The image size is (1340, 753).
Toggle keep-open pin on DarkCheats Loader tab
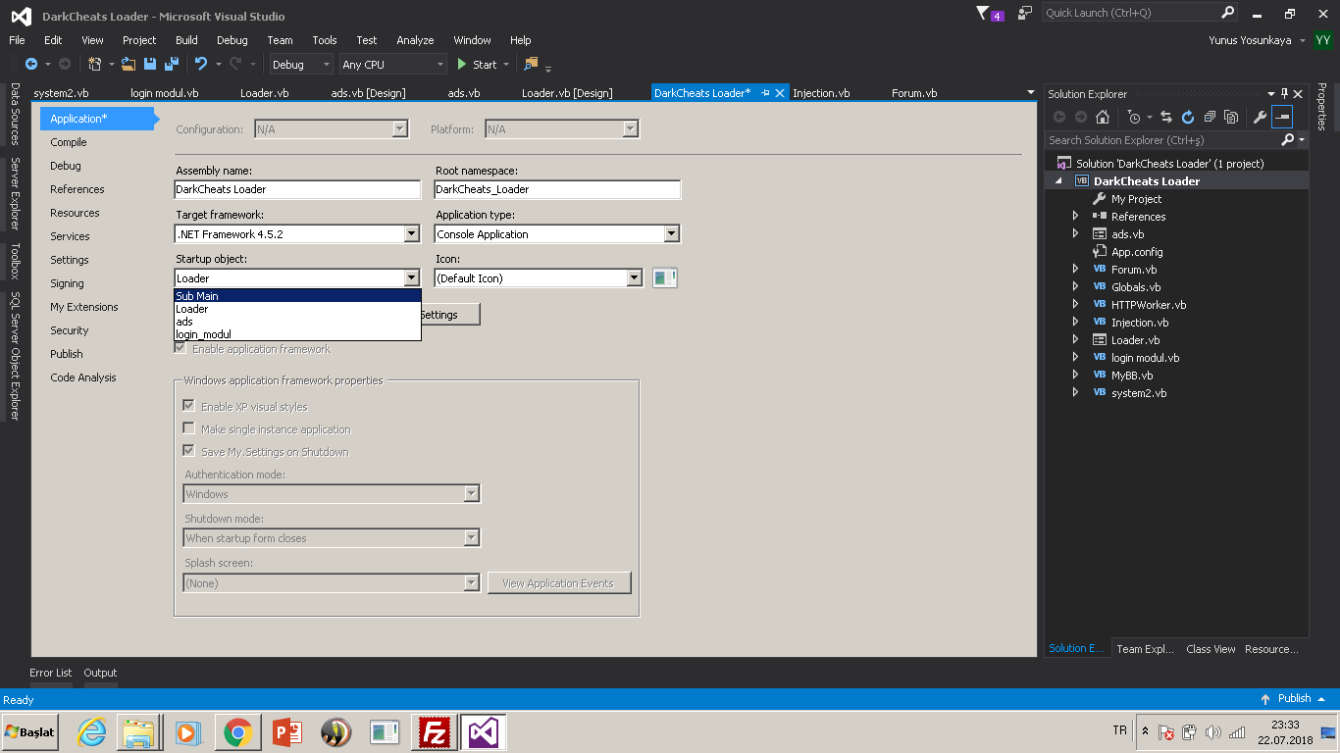[765, 93]
